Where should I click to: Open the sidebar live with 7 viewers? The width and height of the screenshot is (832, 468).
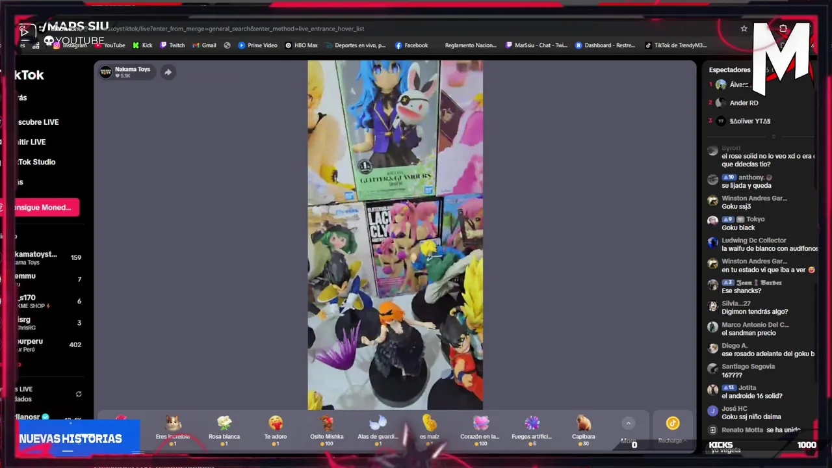click(49, 279)
